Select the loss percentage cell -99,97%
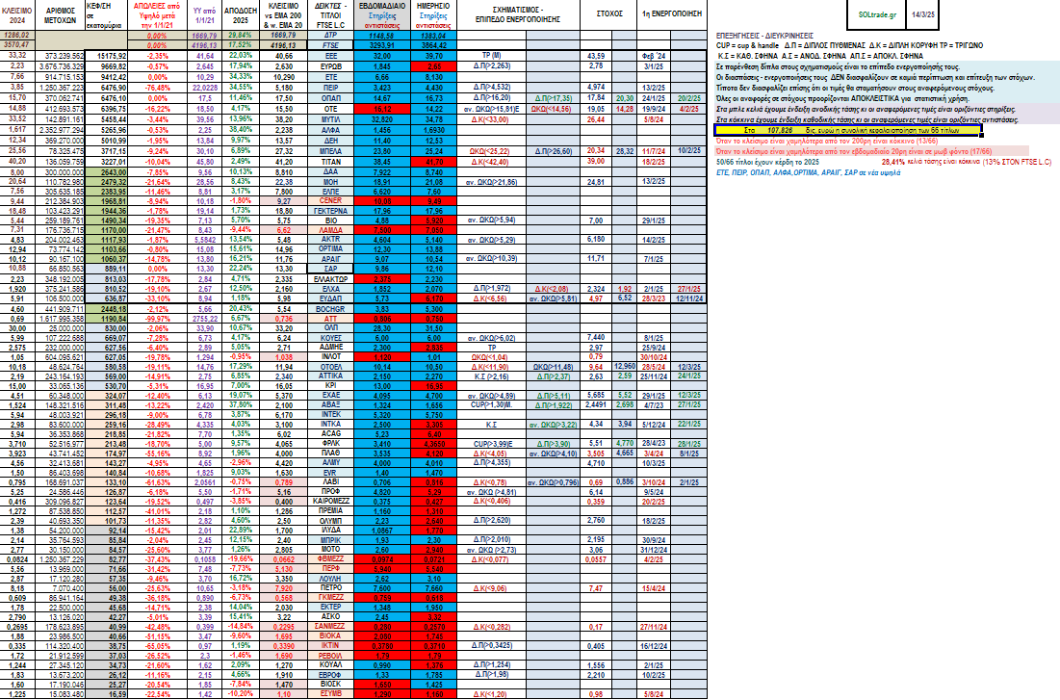This screenshot has width=1060, height=700. click(158, 319)
